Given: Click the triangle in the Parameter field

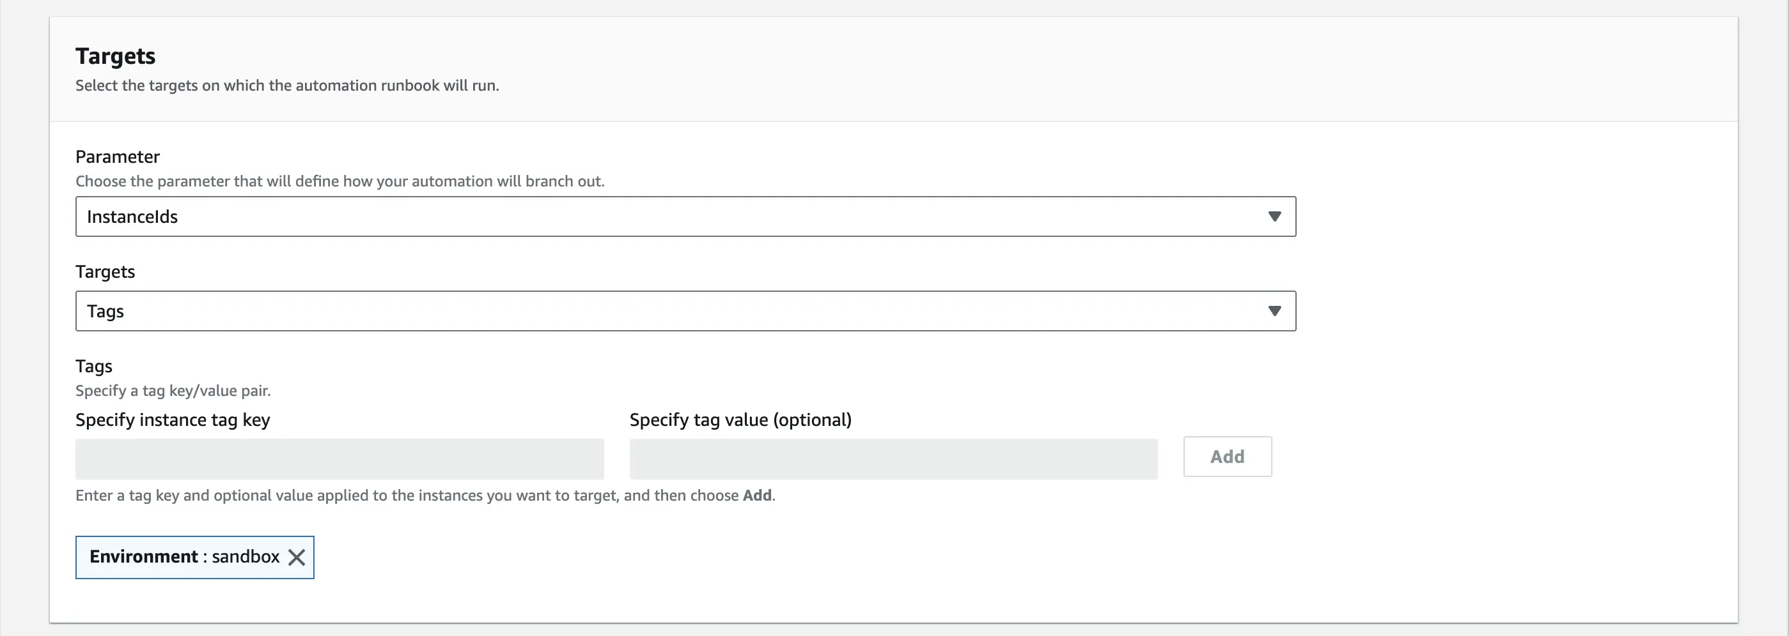Looking at the screenshot, I should coord(1275,216).
